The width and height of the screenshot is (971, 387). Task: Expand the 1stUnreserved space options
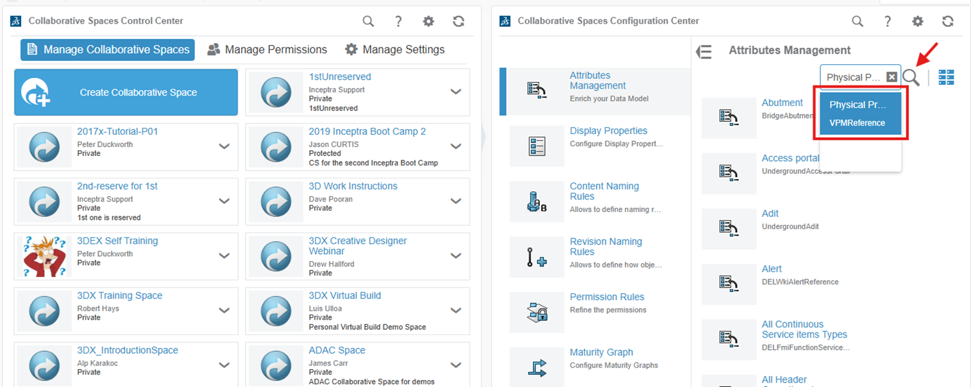(x=456, y=92)
